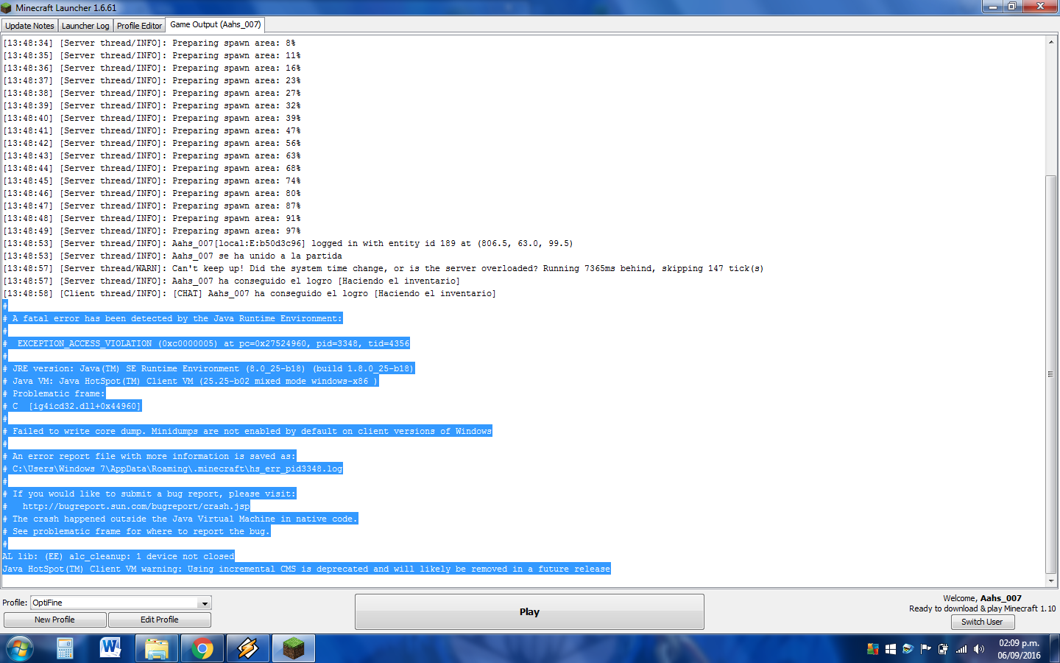The width and height of the screenshot is (1060, 663).
Task: Click the Get Windows 10 tray icon
Action: click(891, 649)
